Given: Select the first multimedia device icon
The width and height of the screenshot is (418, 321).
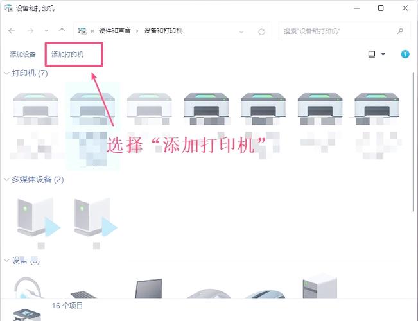Looking at the screenshot, I should point(39,217).
